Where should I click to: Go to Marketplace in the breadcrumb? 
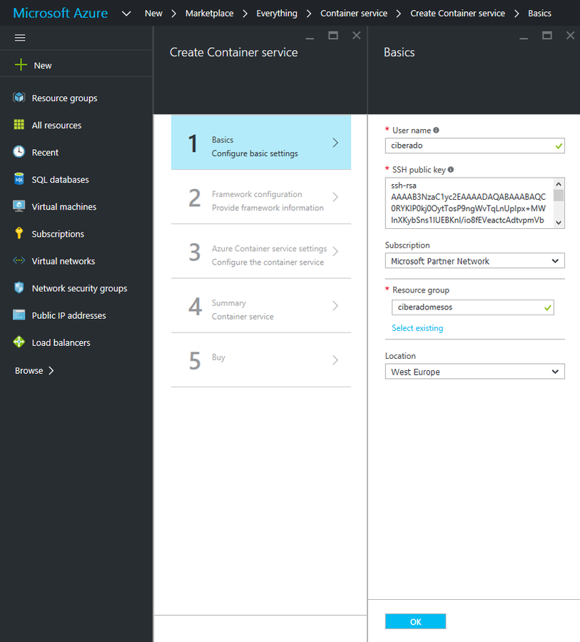pos(209,14)
